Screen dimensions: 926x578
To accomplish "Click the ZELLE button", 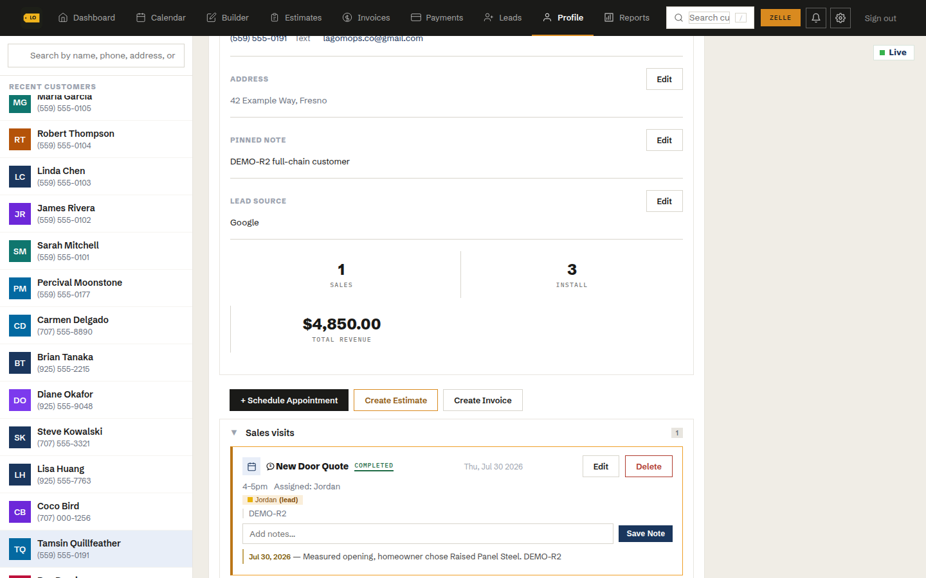I will coord(781,18).
